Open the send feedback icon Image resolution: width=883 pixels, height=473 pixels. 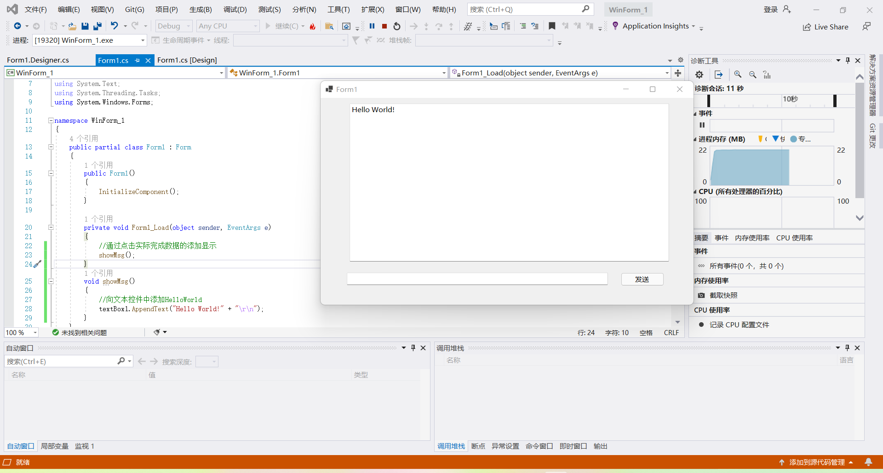click(x=866, y=27)
